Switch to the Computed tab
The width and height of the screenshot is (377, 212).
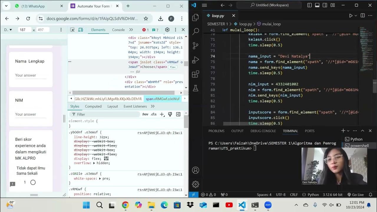(93, 106)
